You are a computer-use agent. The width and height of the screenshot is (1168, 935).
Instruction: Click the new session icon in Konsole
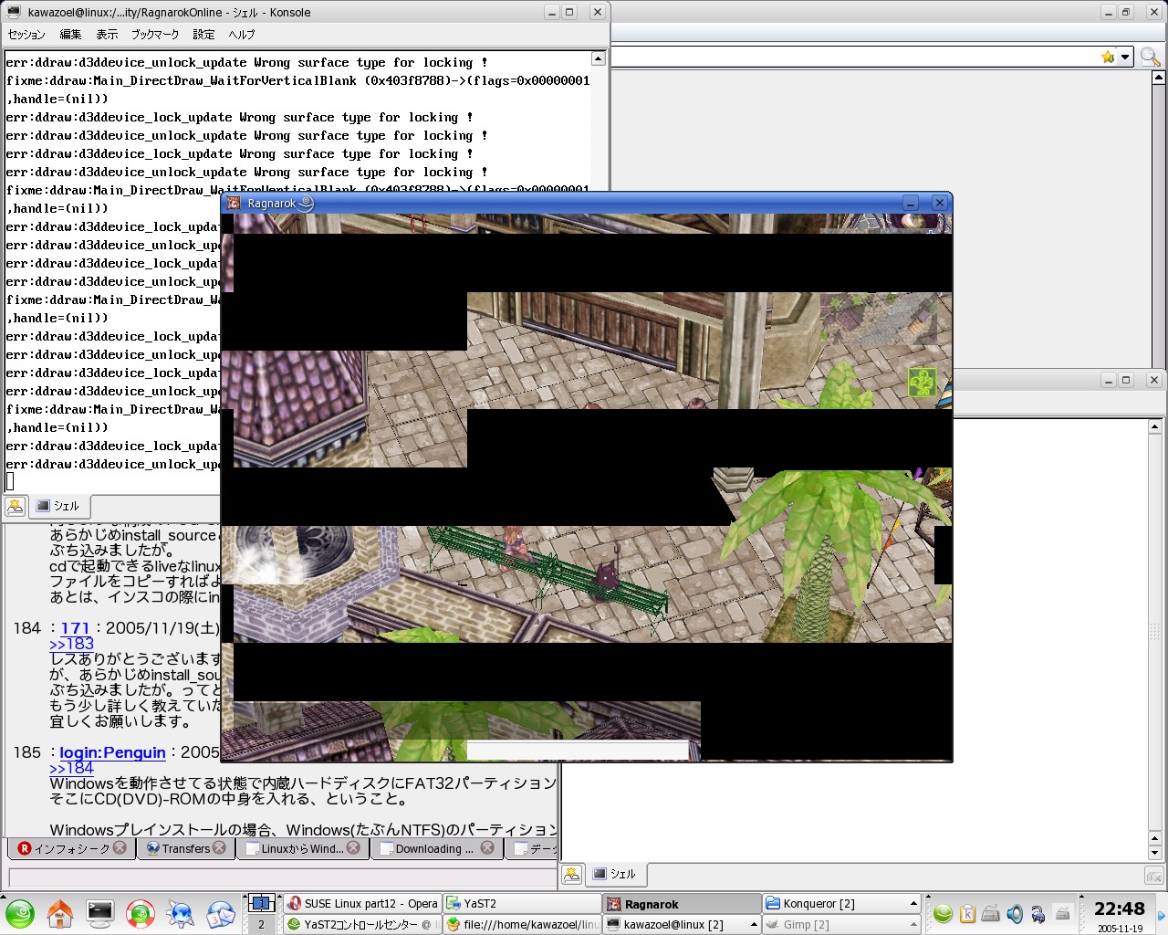click(x=16, y=506)
